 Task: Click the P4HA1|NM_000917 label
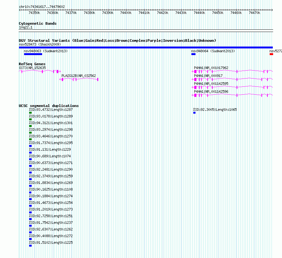(208, 76)
